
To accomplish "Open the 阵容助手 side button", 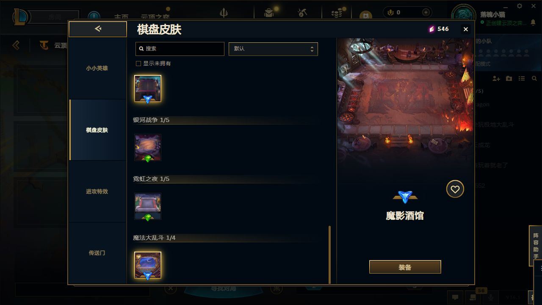I will click(536, 246).
